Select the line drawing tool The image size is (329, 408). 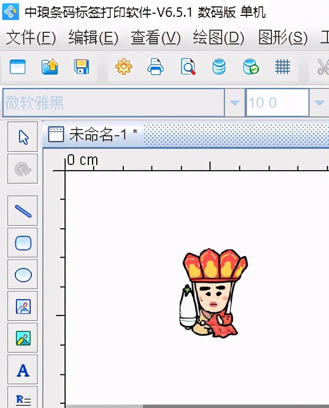[23, 211]
